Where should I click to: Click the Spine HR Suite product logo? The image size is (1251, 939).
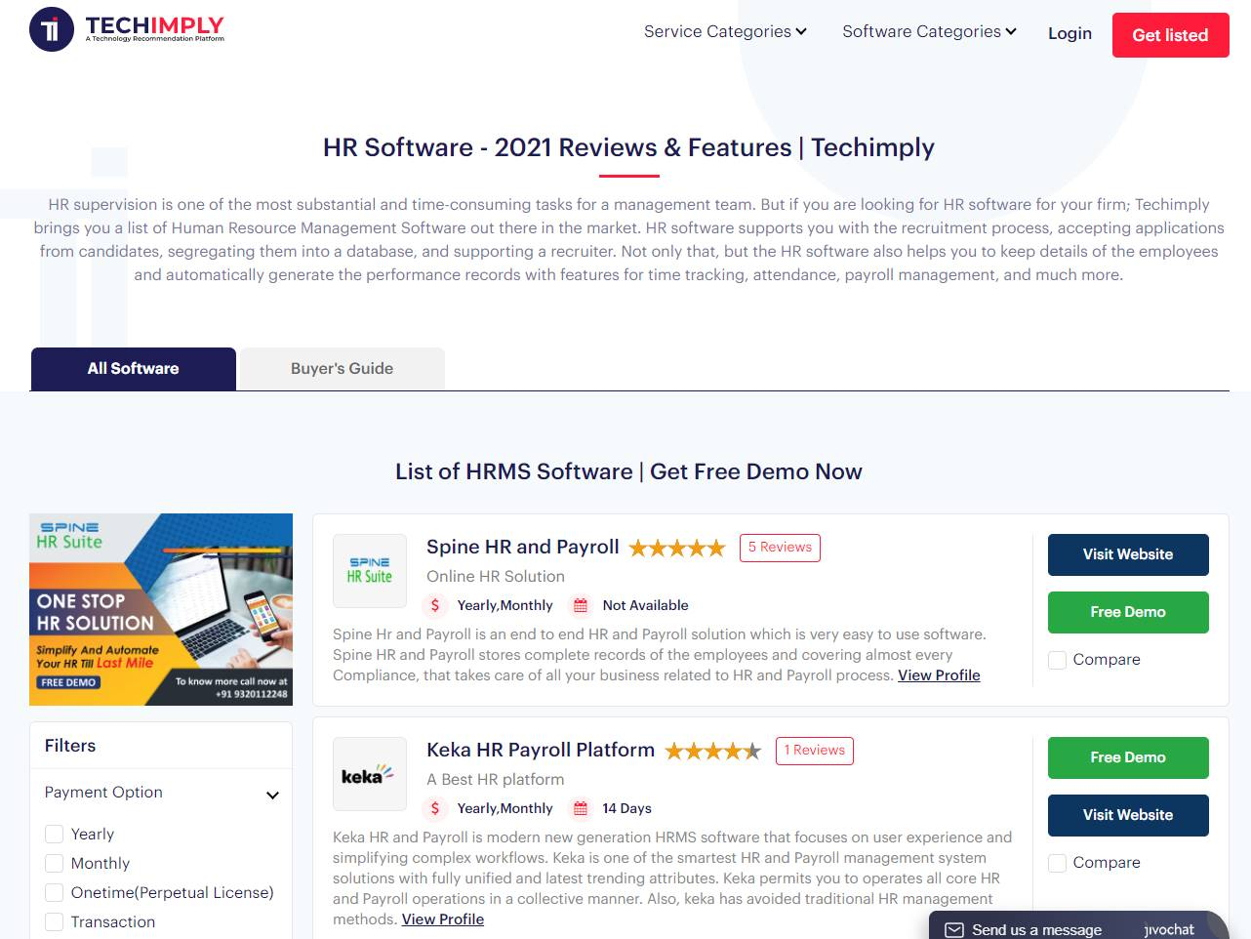point(370,571)
